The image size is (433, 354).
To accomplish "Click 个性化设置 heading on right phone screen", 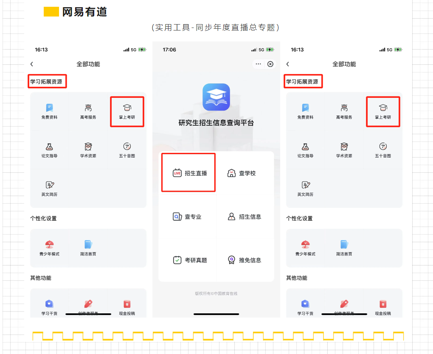I will coord(299,218).
